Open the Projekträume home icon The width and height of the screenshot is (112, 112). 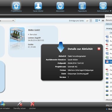[16, 6]
